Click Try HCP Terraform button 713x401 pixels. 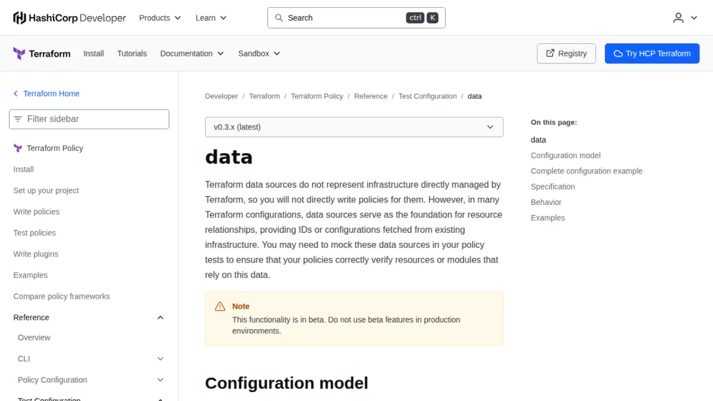[652, 53]
